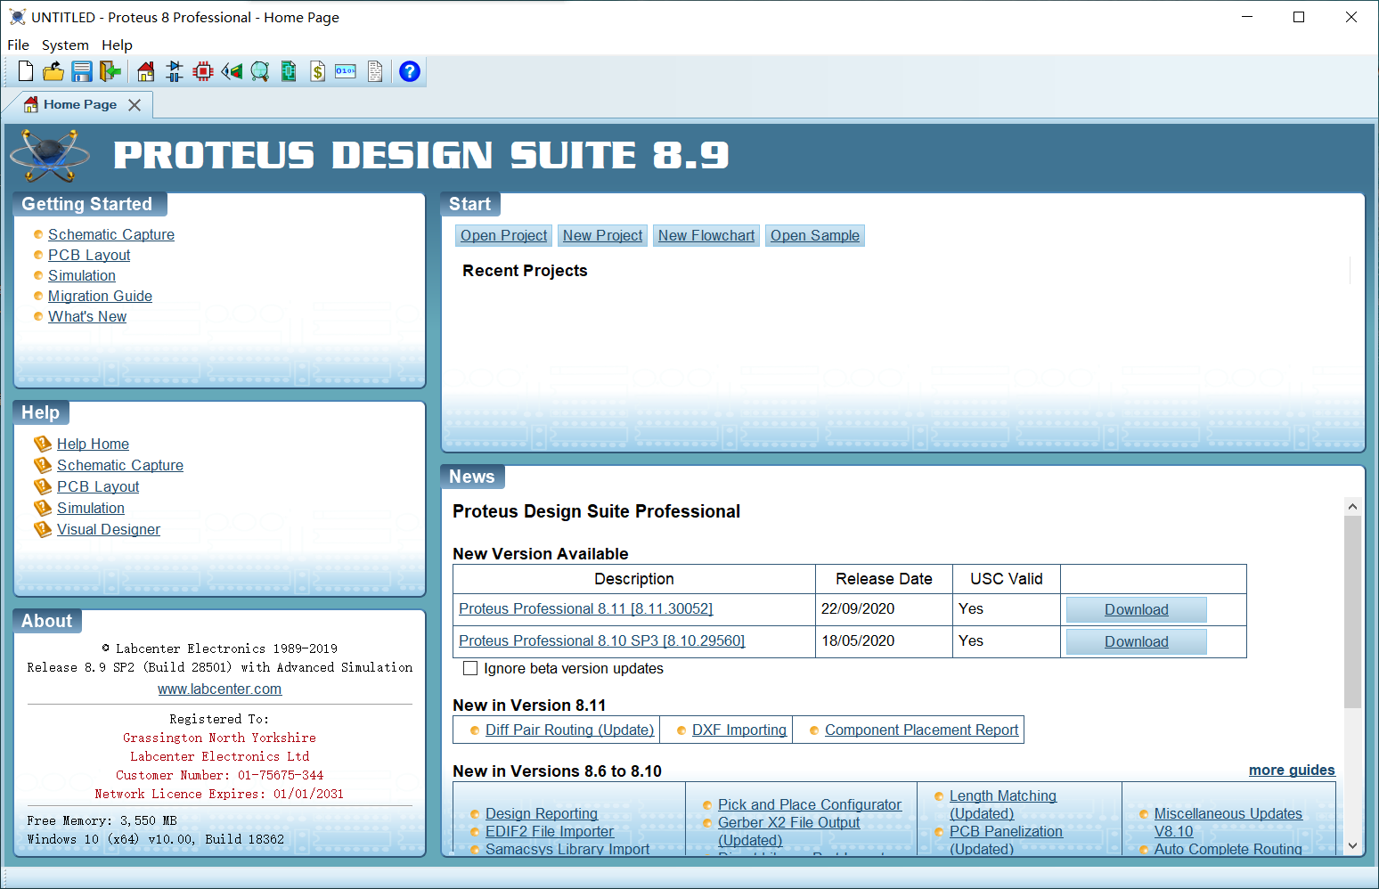
Task: Open Proteus Professional 8.10 SP3 link
Action: pos(601,640)
